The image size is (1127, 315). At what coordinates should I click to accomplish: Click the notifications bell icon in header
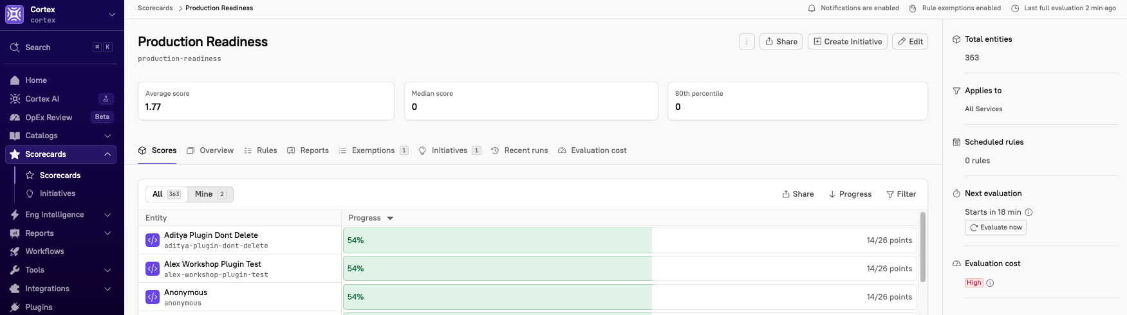point(812,8)
